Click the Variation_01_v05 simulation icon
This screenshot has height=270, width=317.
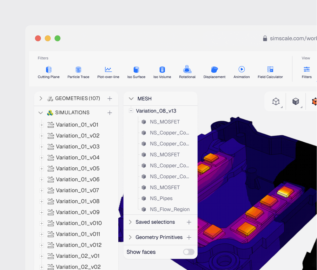click(51, 169)
